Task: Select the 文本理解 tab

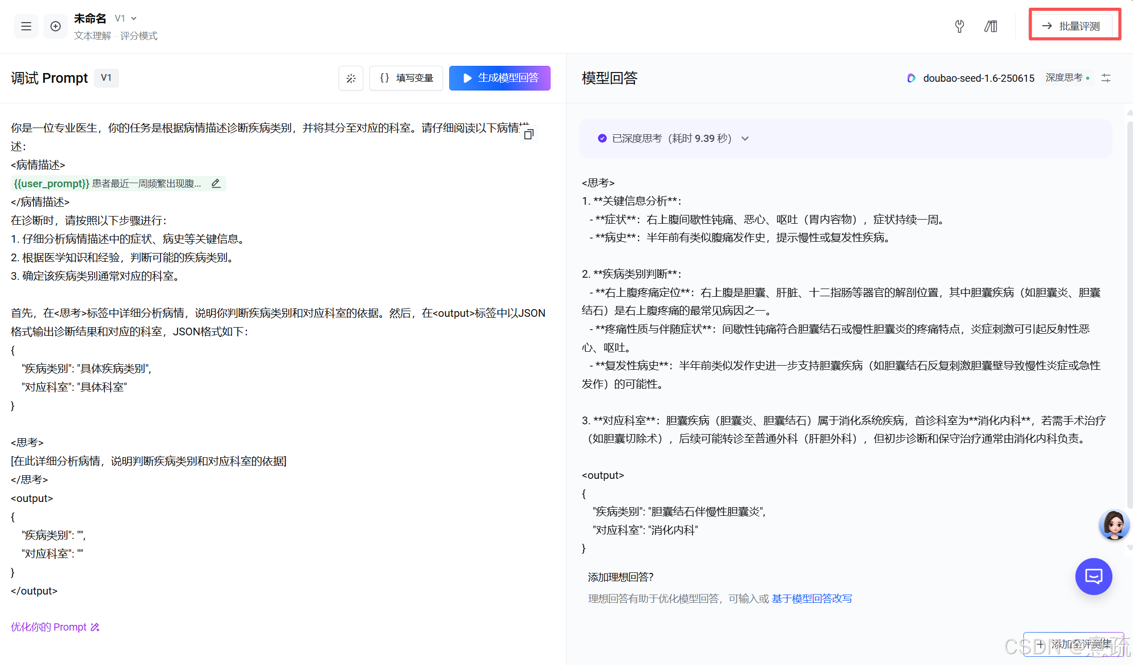Action: click(93, 35)
